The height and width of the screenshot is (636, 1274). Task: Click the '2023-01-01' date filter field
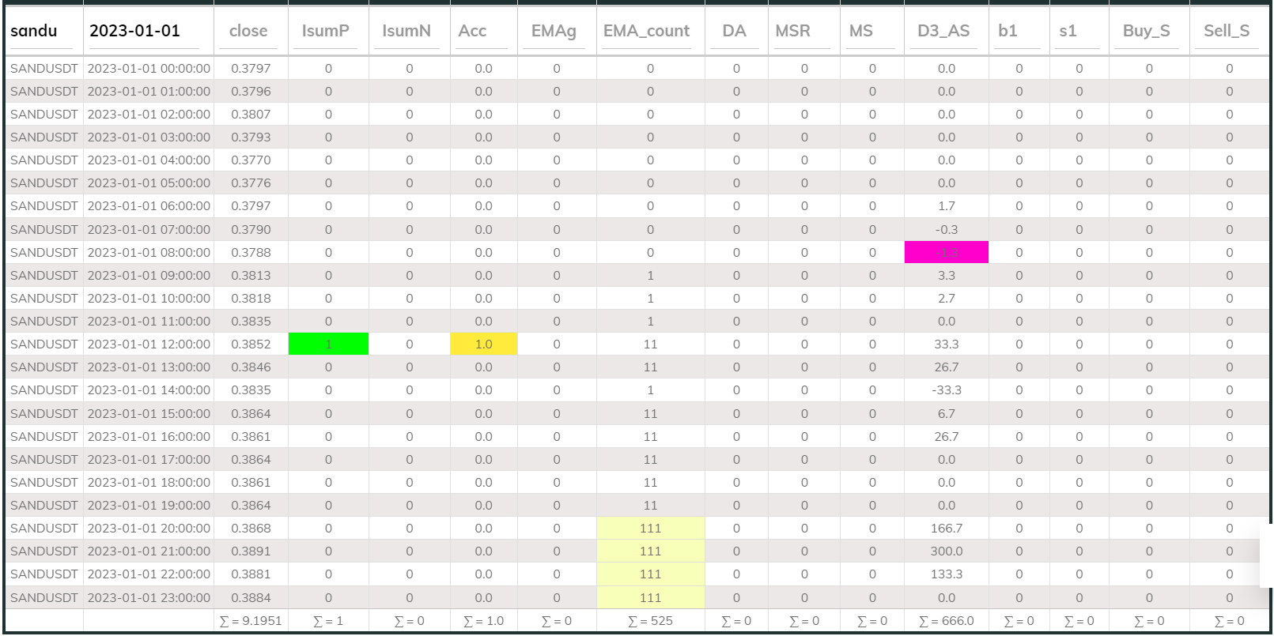[147, 31]
